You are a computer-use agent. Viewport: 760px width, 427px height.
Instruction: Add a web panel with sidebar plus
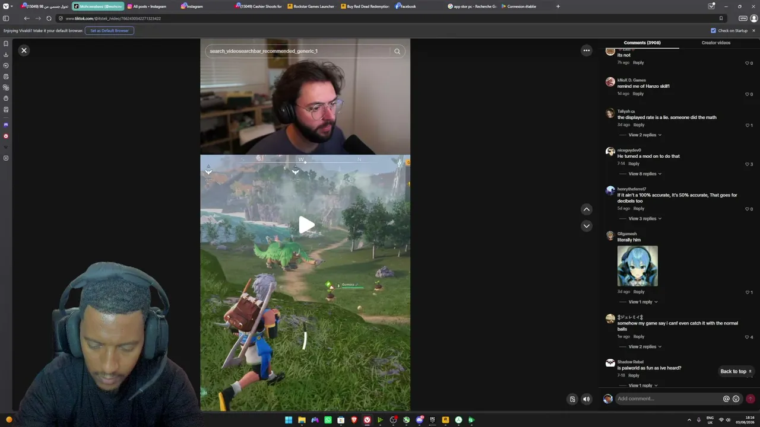pos(6,158)
